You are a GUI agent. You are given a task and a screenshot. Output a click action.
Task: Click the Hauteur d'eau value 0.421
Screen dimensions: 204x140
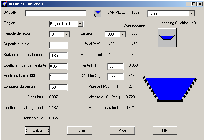[x=130, y=108]
